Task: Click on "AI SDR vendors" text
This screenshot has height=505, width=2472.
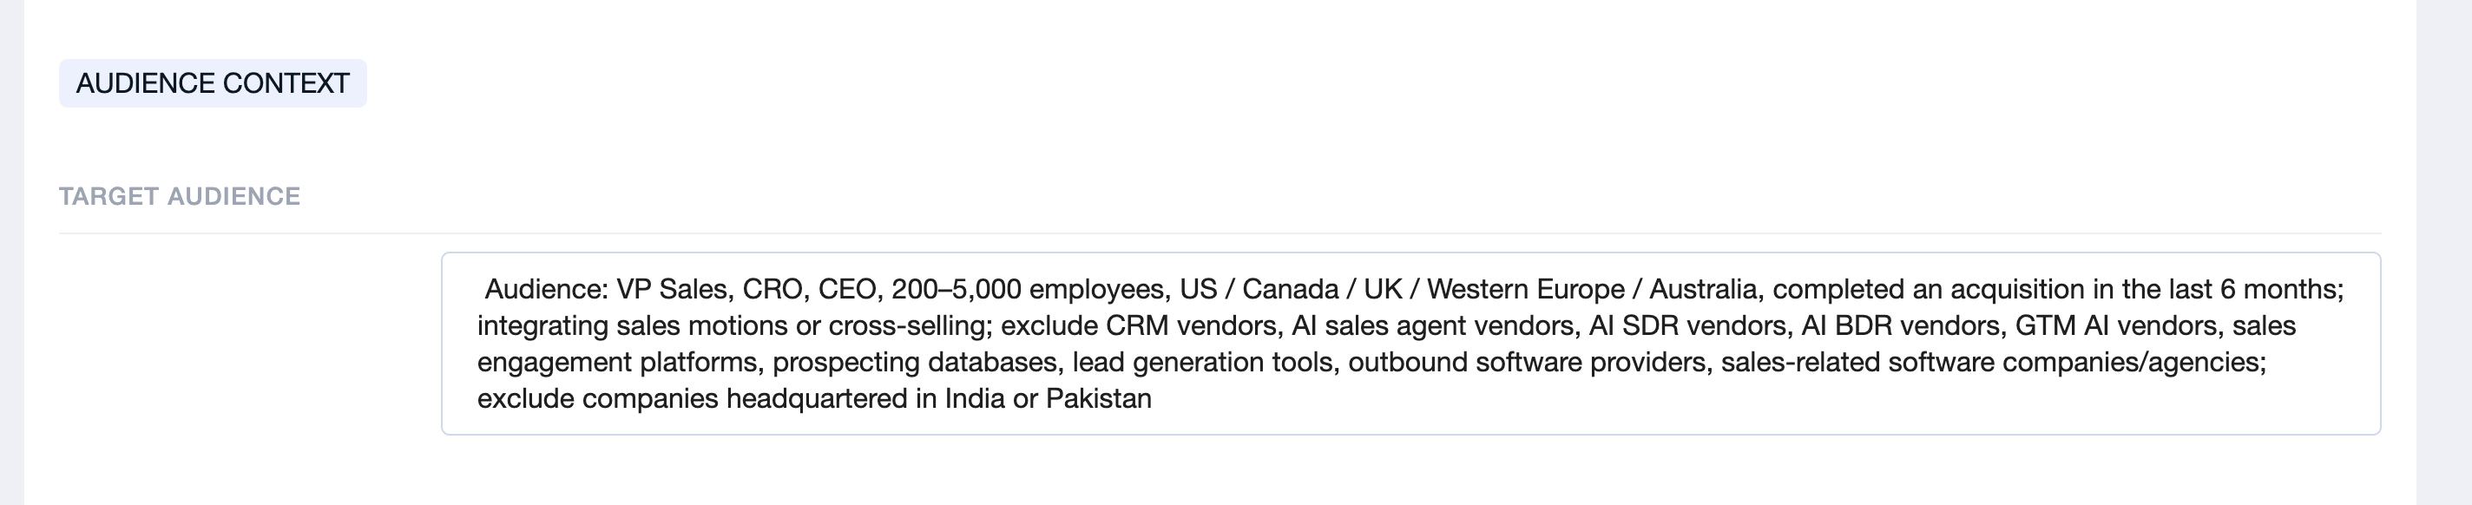Action: (x=1689, y=325)
